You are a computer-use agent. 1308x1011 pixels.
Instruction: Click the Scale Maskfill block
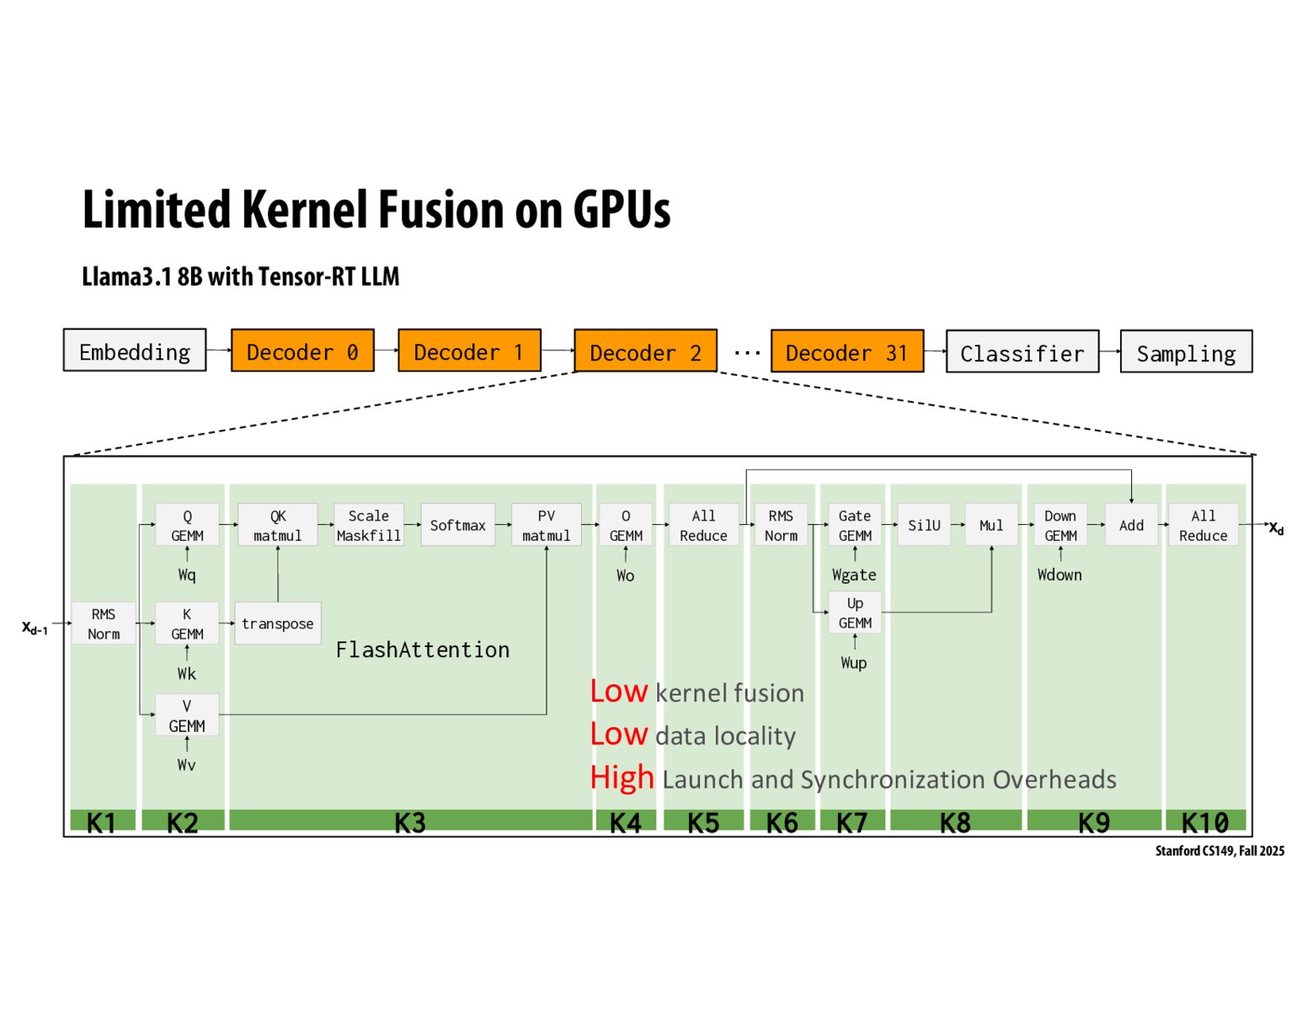368,524
